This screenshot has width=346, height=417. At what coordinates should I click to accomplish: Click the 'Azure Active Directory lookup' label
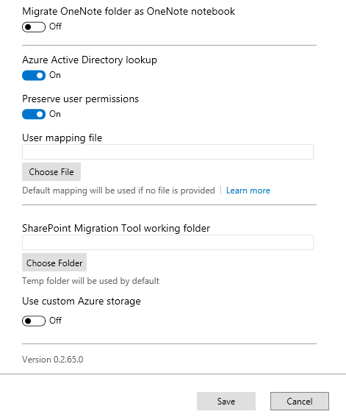point(90,60)
